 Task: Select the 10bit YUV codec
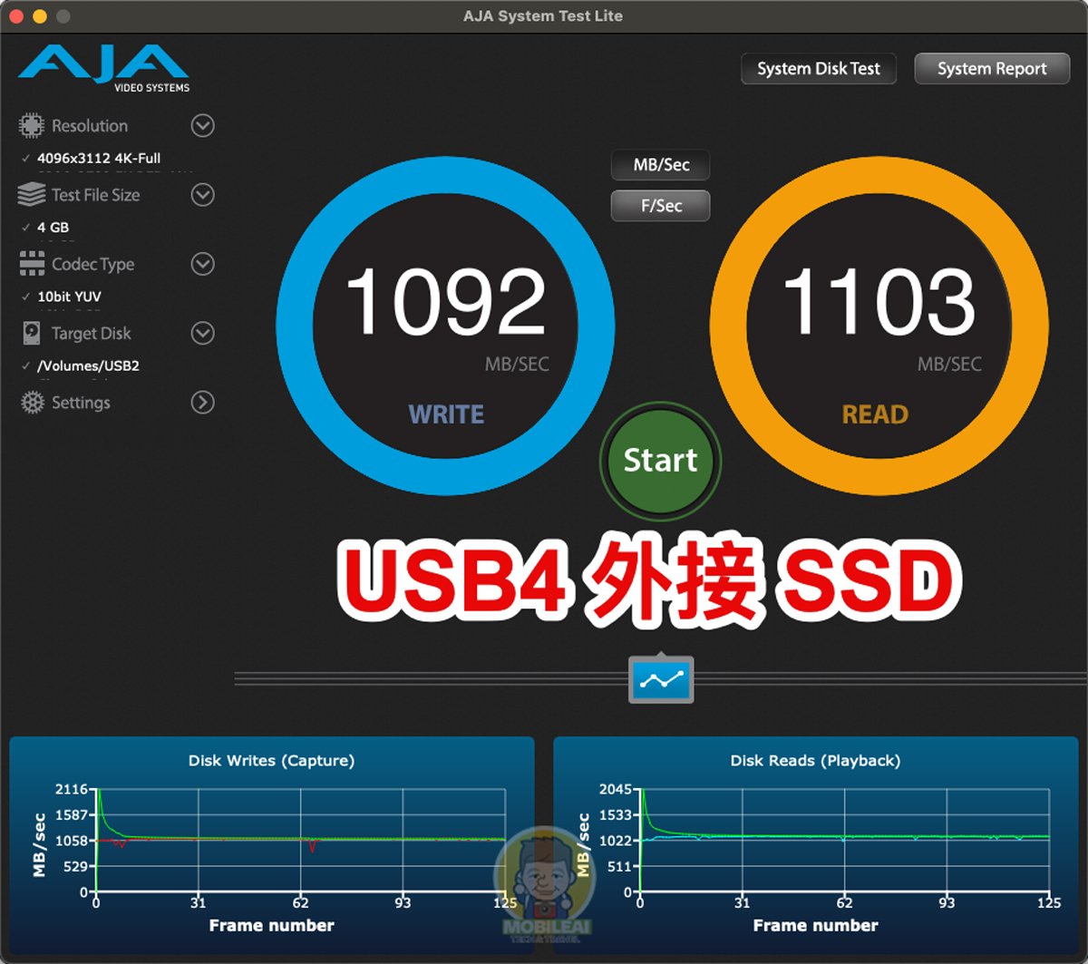tap(69, 297)
